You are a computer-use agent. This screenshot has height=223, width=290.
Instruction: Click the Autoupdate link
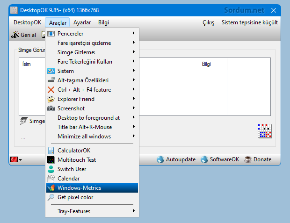176,159
